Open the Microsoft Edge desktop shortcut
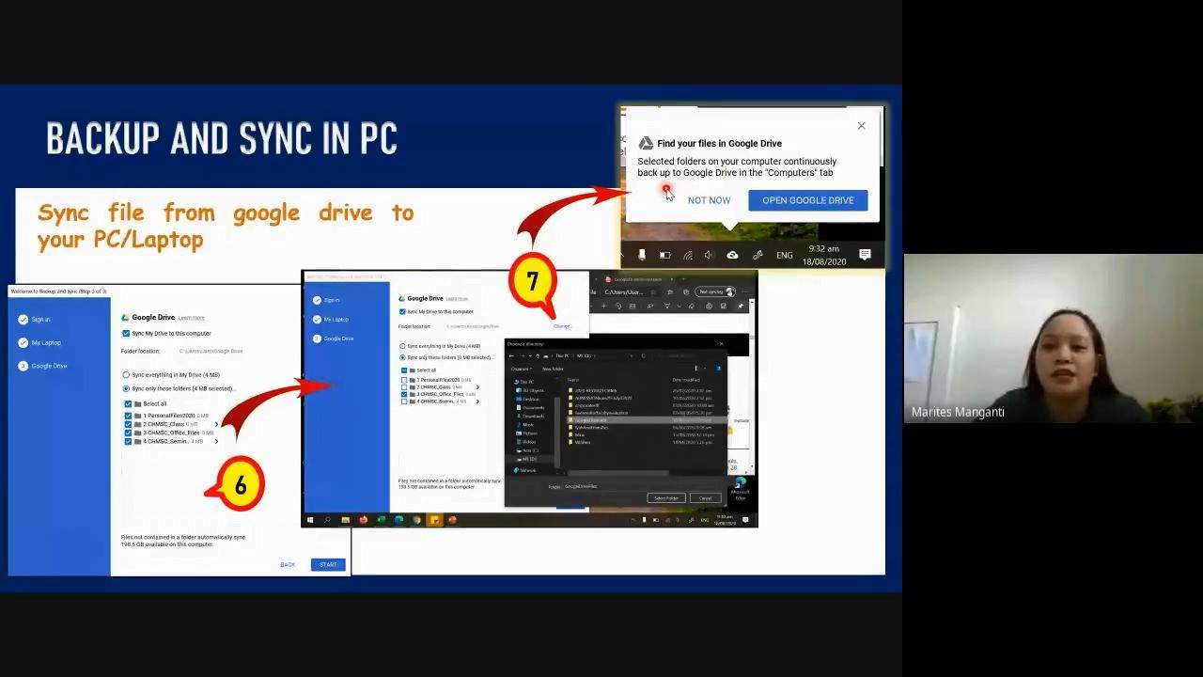 point(740,485)
